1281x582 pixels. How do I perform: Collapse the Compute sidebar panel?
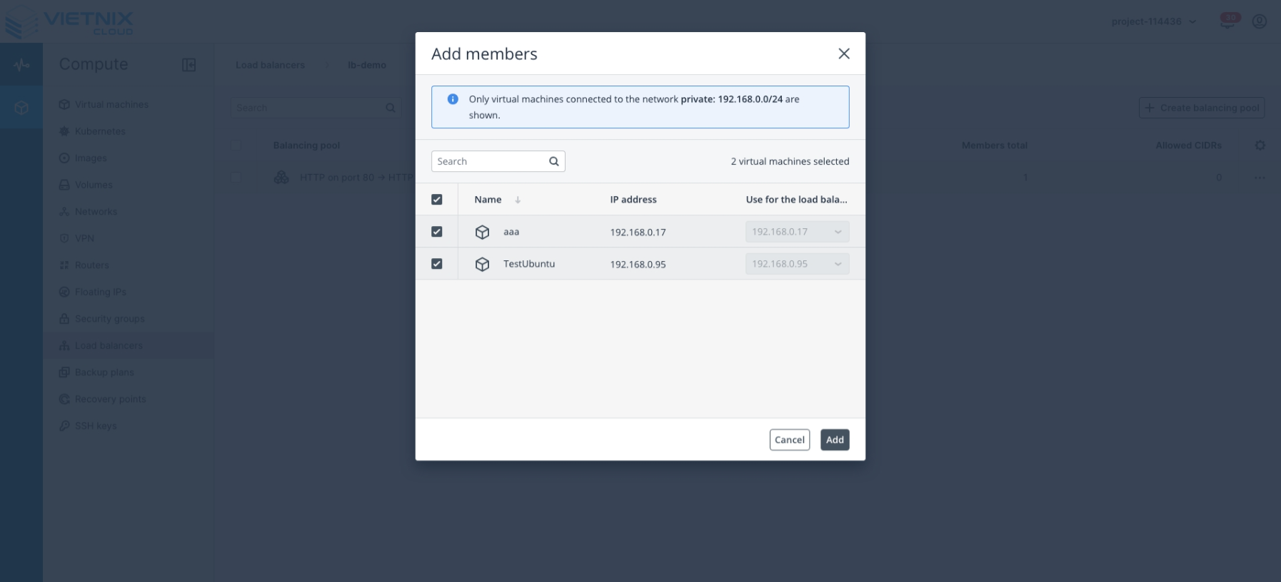(189, 64)
